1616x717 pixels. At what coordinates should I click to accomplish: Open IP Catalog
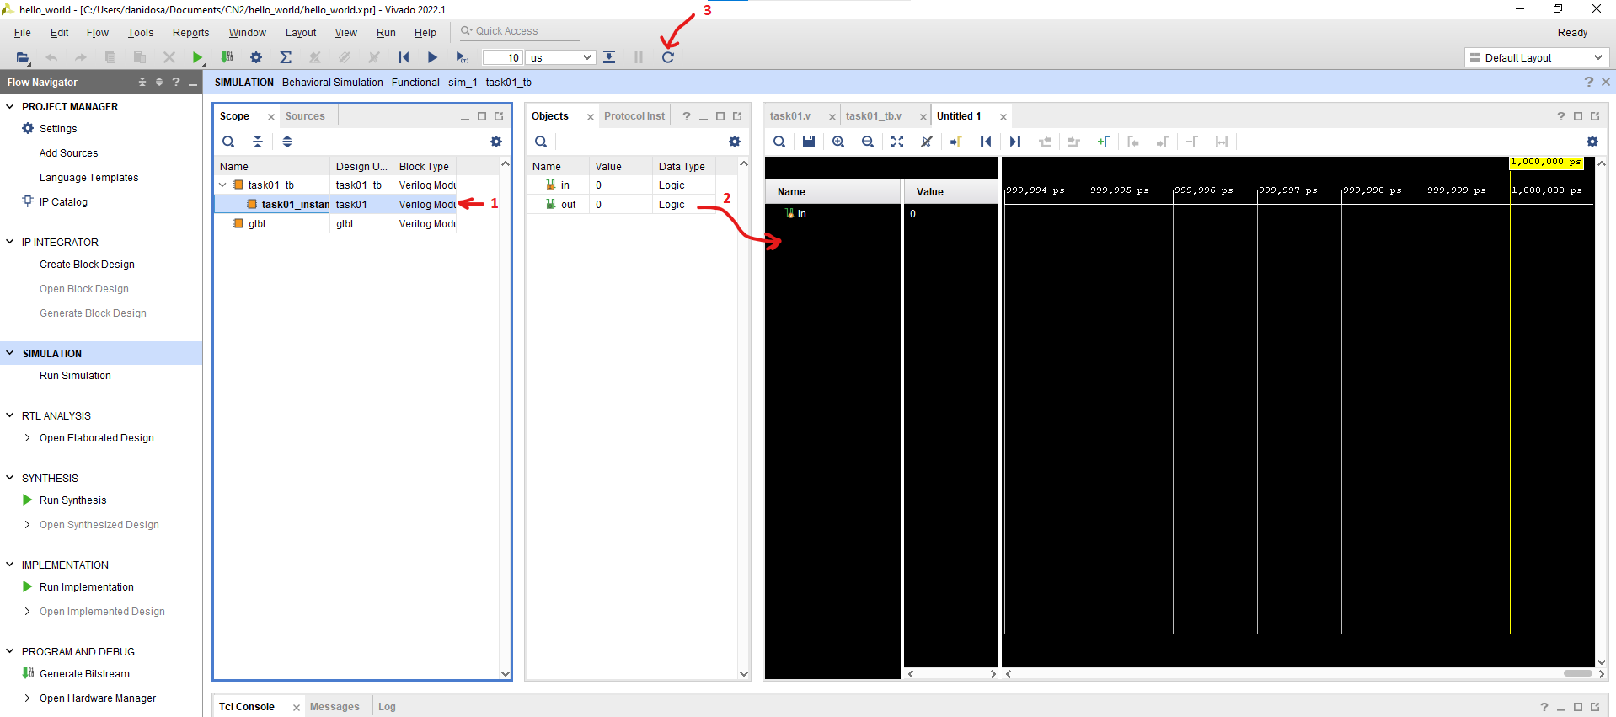(x=63, y=202)
